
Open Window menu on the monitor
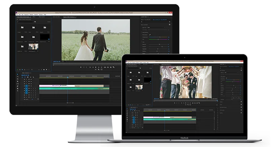click(41, 14)
